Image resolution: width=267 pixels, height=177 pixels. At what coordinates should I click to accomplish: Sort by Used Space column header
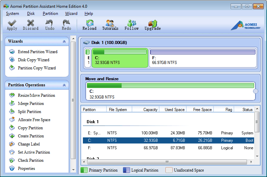[173, 110]
